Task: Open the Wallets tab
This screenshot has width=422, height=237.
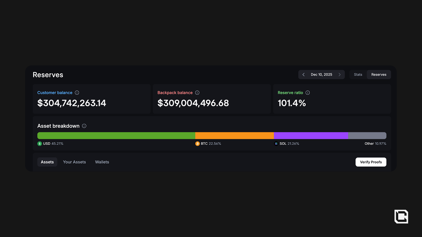Action: click(102, 162)
